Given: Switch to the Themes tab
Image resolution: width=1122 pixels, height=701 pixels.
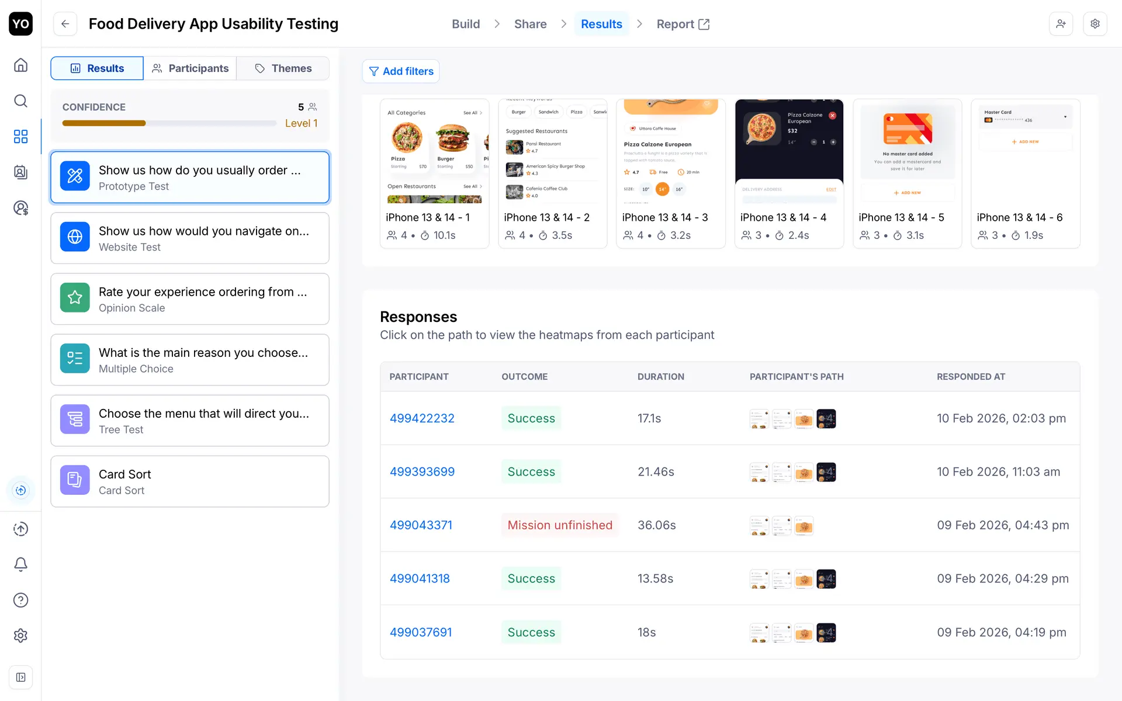Looking at the screenshot, I should (283, 68).
